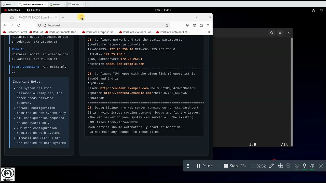
Task: Click the nlab+ logo
Action: pyautogui.click(x=8, y=175)
